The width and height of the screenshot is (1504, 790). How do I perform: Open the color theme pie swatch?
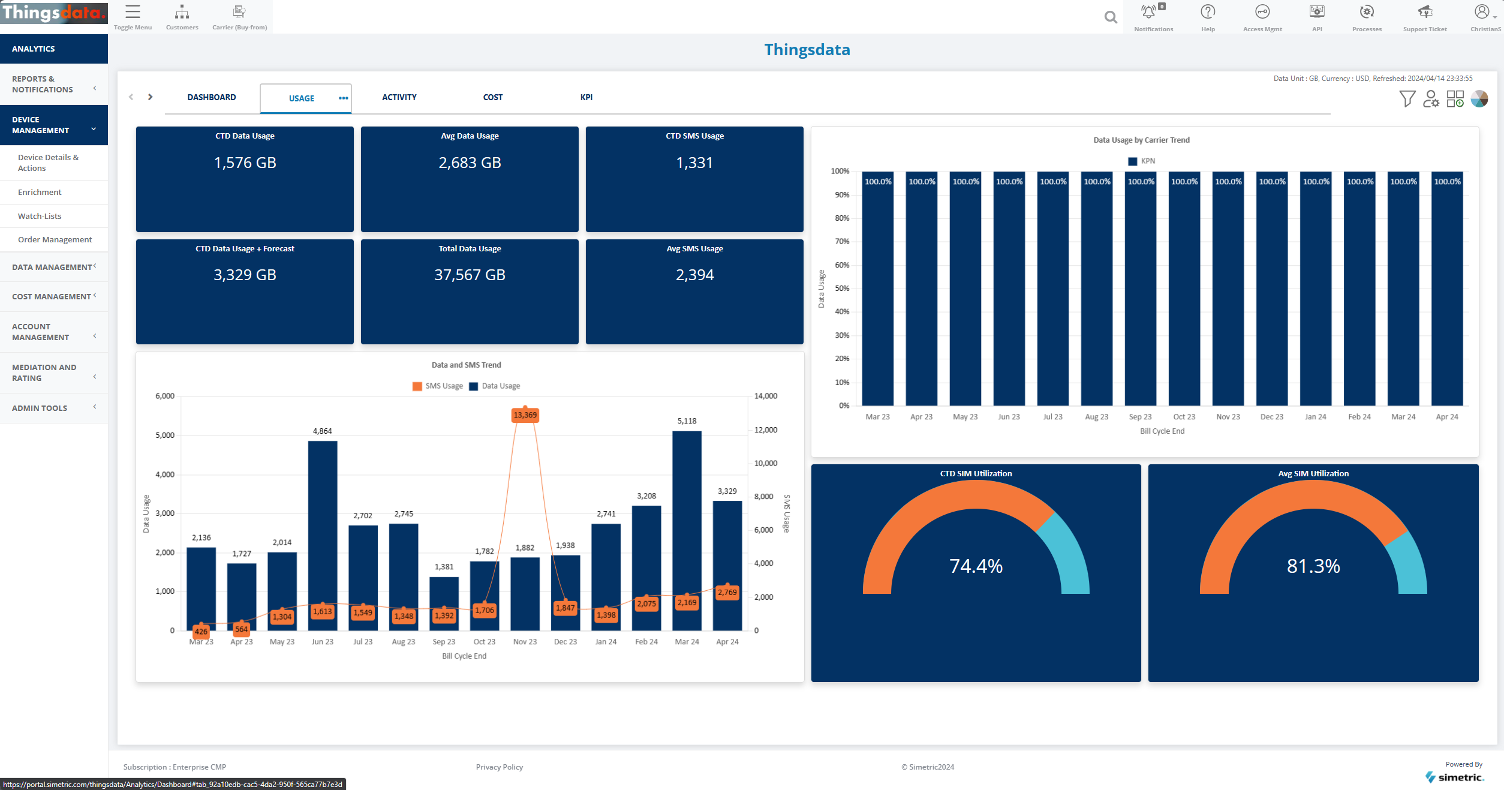coord(1479,99)
